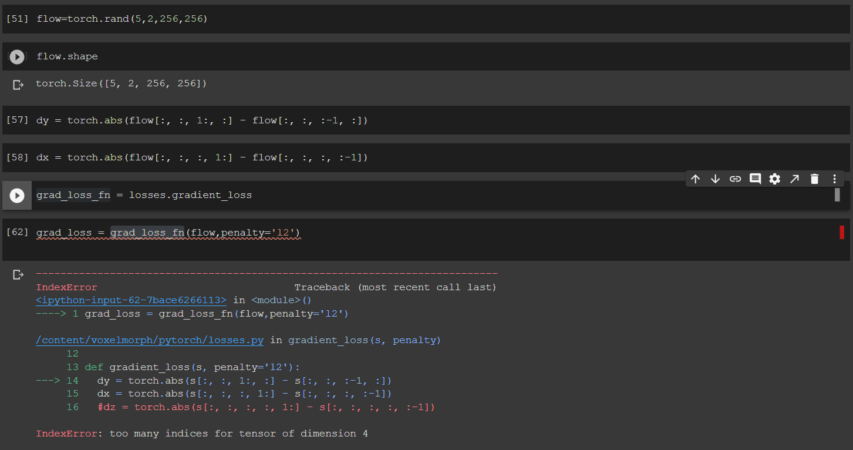This screenshot has height=450, width=853.
Task: Add a comment to the current cell
Action: tap(755, 179)
